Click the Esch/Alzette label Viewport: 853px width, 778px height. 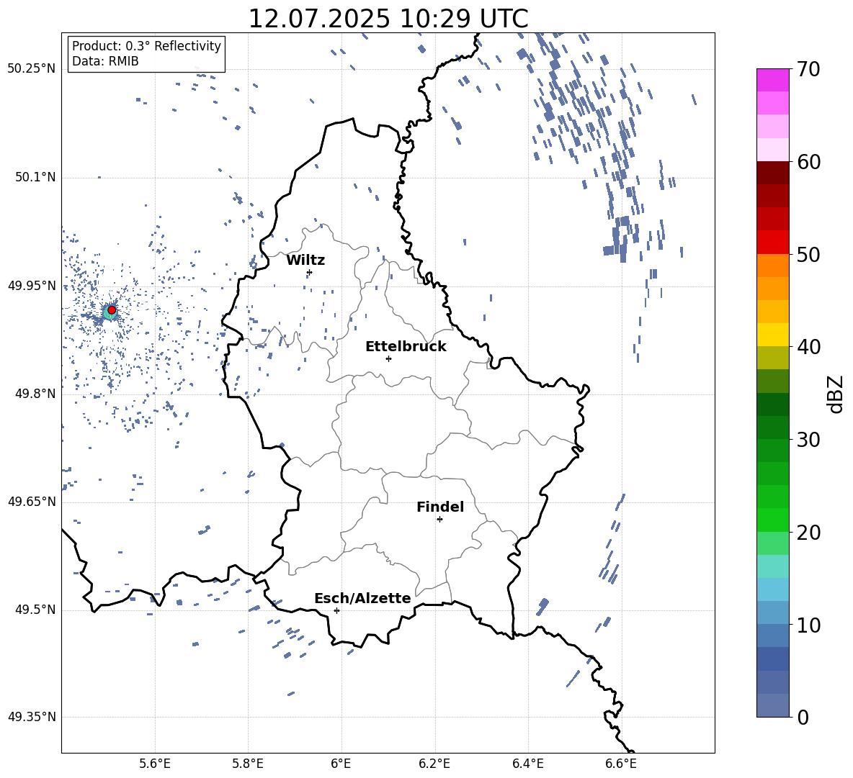point(362,598)
